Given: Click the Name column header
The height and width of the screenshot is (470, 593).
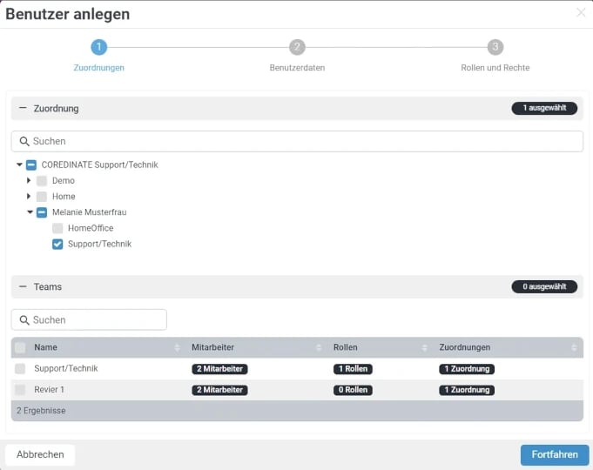Looking at the screenshot, I should pyautogui.click(x=46, y=347).
